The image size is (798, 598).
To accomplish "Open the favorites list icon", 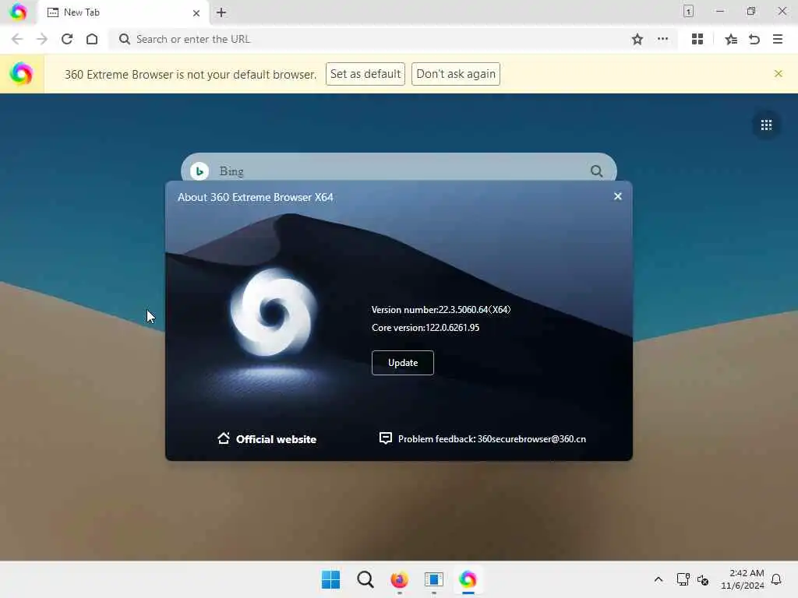I will tap(731, 39).
